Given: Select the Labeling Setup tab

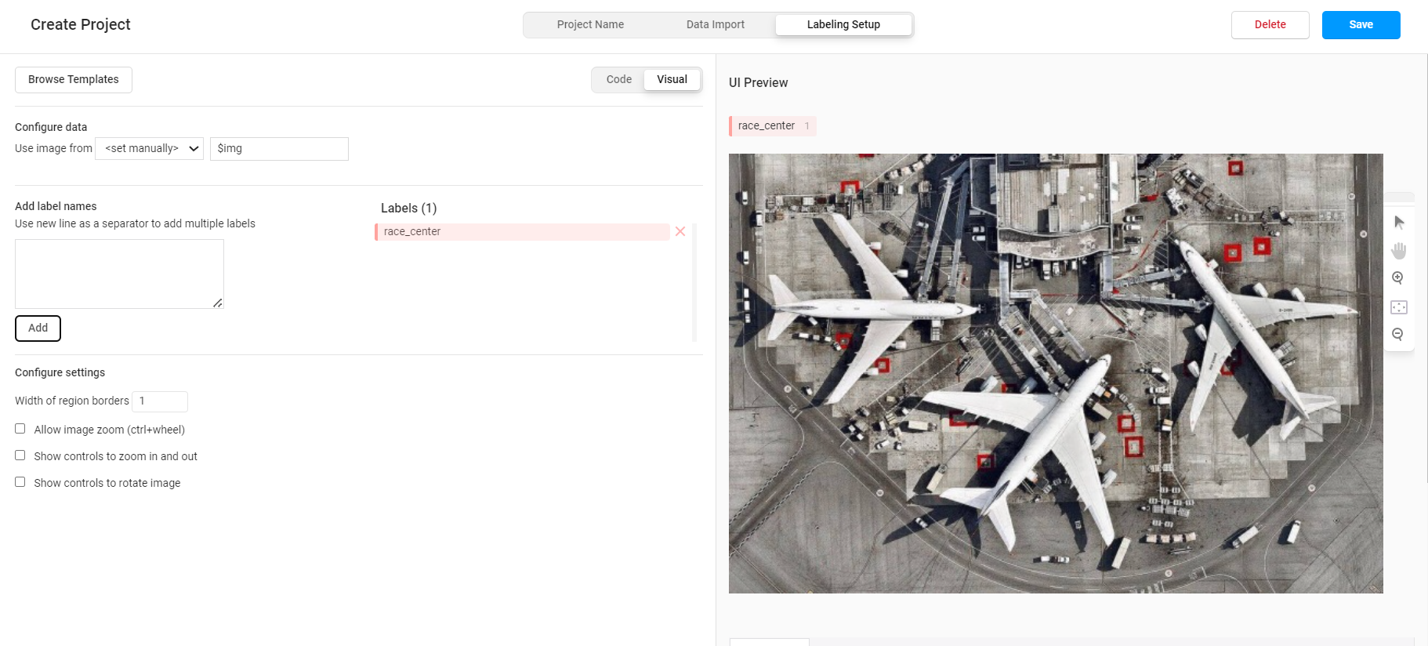Looking at the screenshot, I should tap(843, 24).
